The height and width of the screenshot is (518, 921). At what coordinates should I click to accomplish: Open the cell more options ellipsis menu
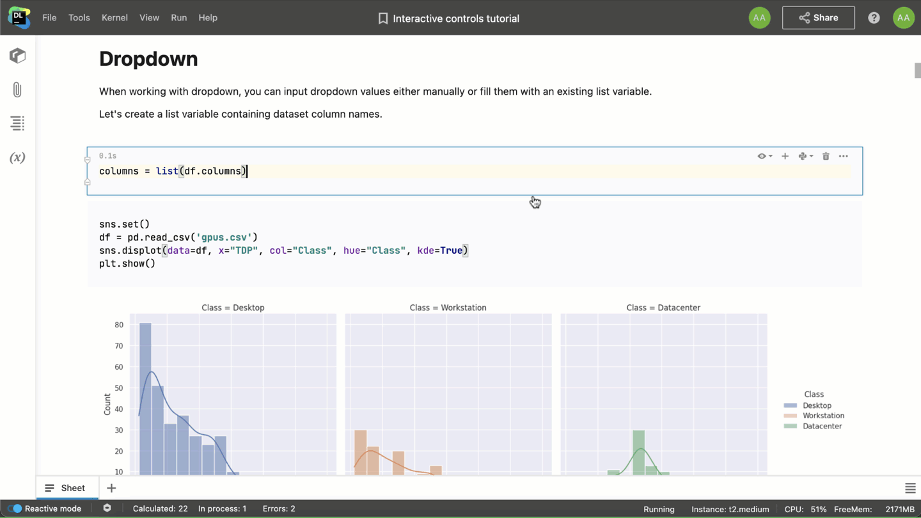pyautogui.click(x=844, y=156)
